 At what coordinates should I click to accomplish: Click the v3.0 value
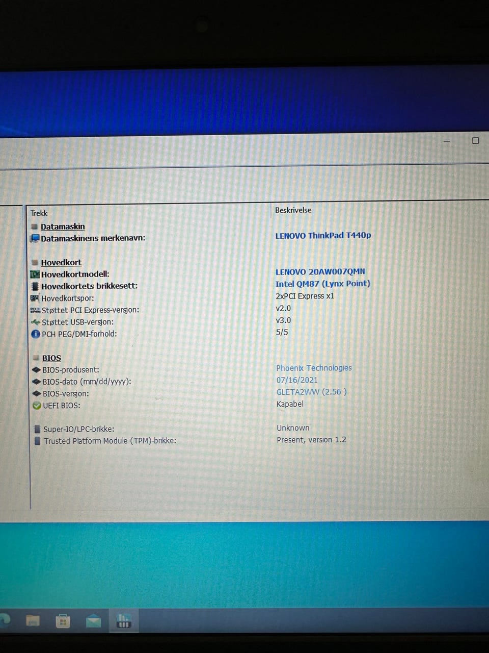coord(283,320)
